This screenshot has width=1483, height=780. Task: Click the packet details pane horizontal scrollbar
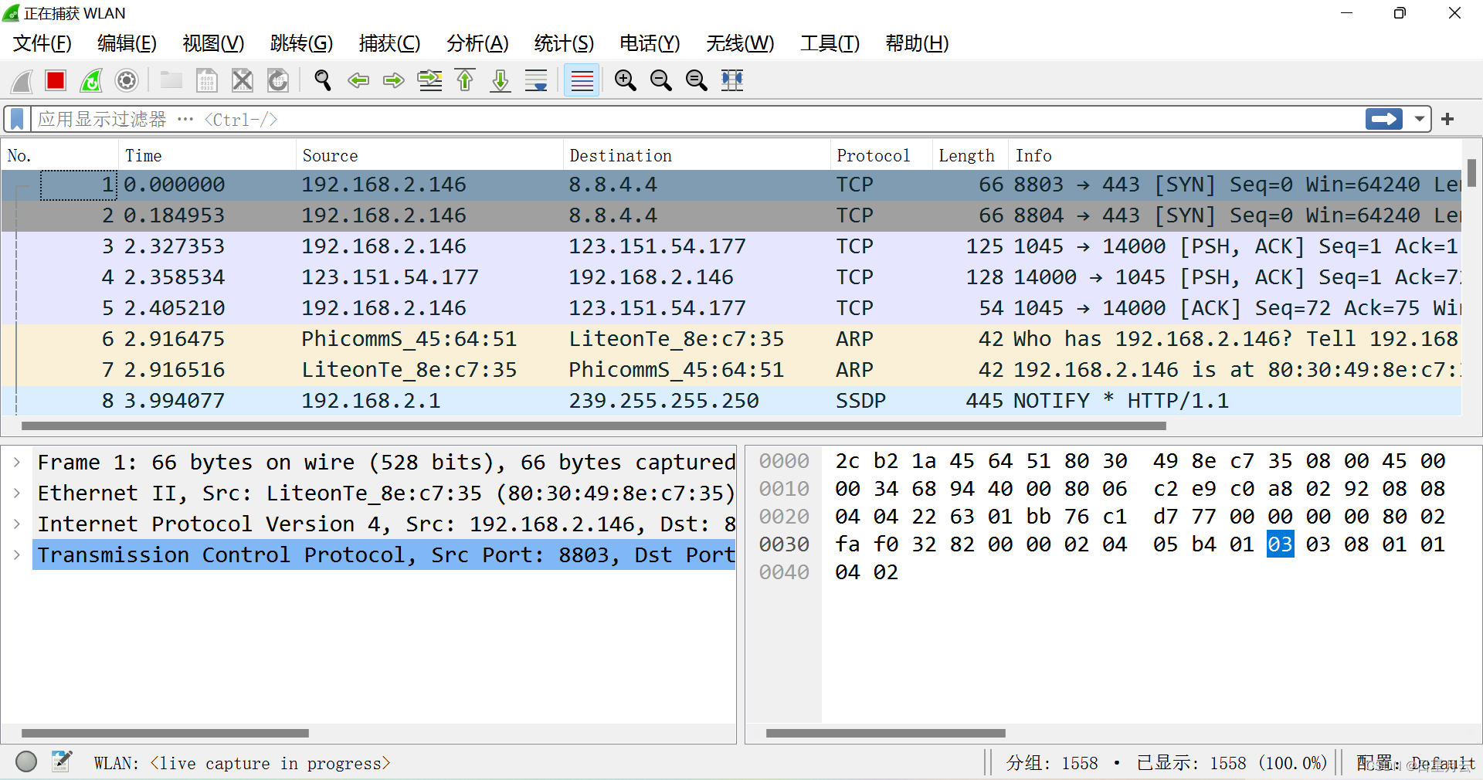[165, 733]
